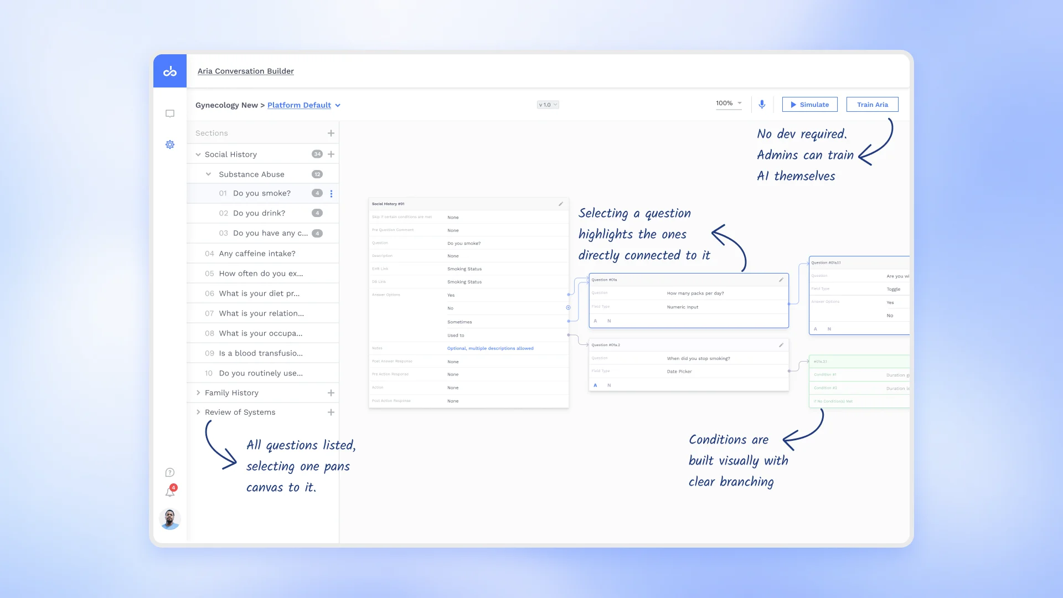Edit the Social History #01 card with pencil icon
Screen dimensions: 1063x598
point(561,204)
